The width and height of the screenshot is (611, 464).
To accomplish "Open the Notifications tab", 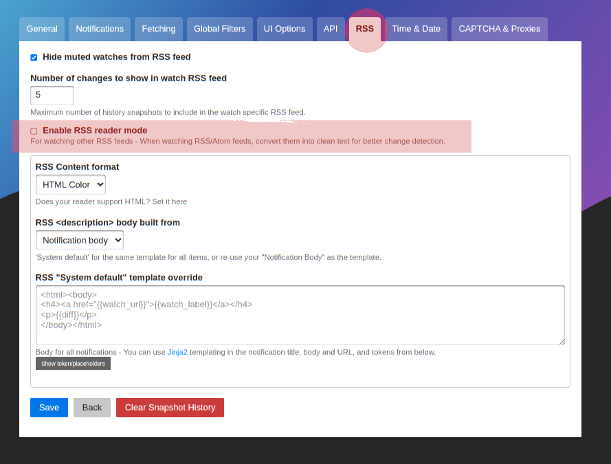I will click(99, 28).
